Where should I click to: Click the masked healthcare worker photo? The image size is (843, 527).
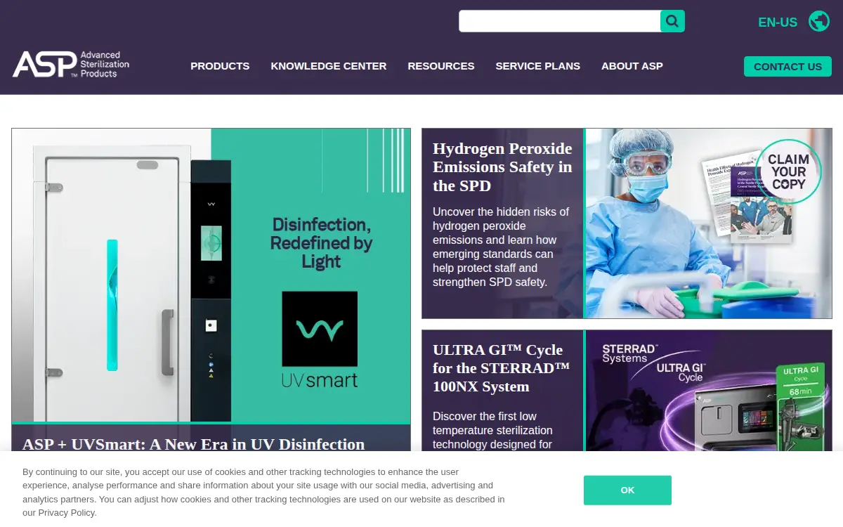[708, 223]
